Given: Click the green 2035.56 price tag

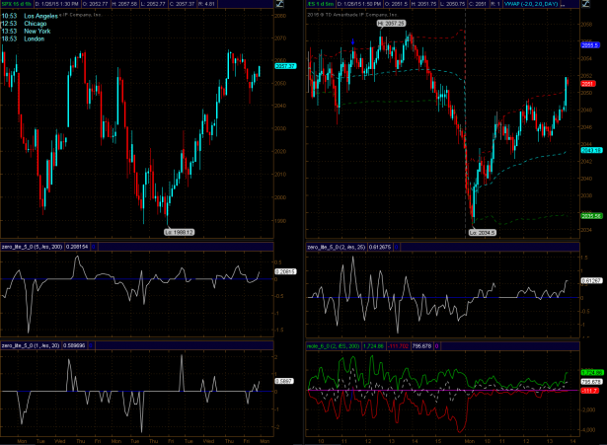Looking at the screenshot, I should click(x=591, y=216).
